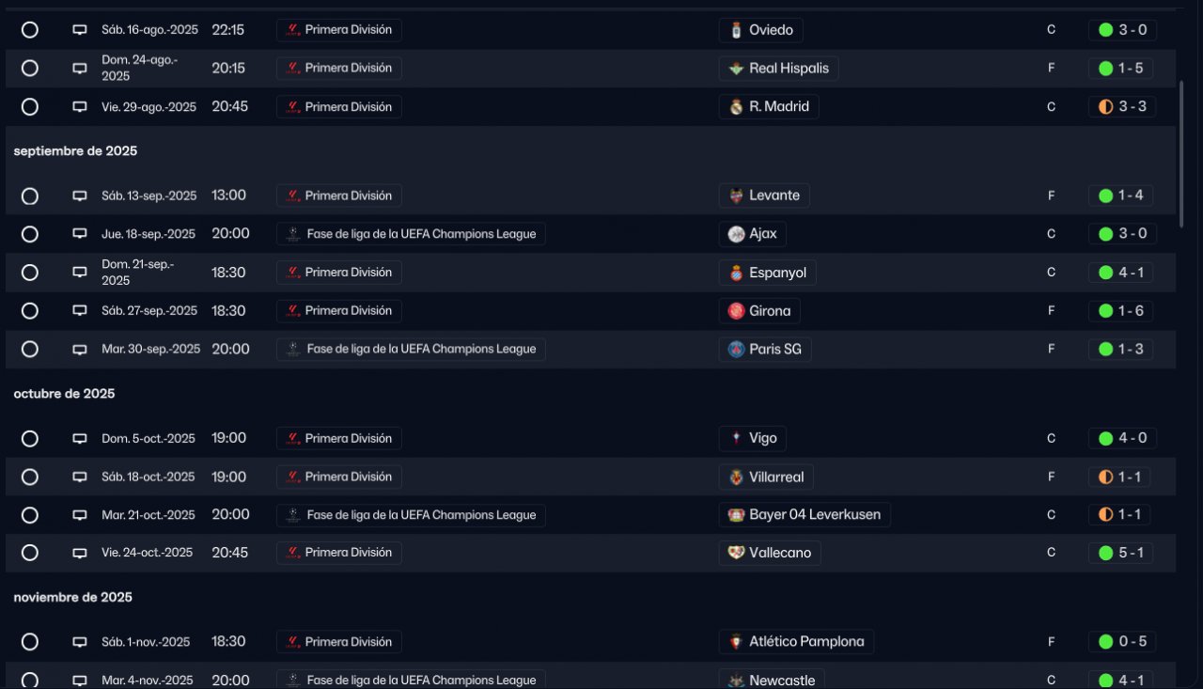
Task: Open the Primera División tag on the Vigo row
Action: point(339,439)
